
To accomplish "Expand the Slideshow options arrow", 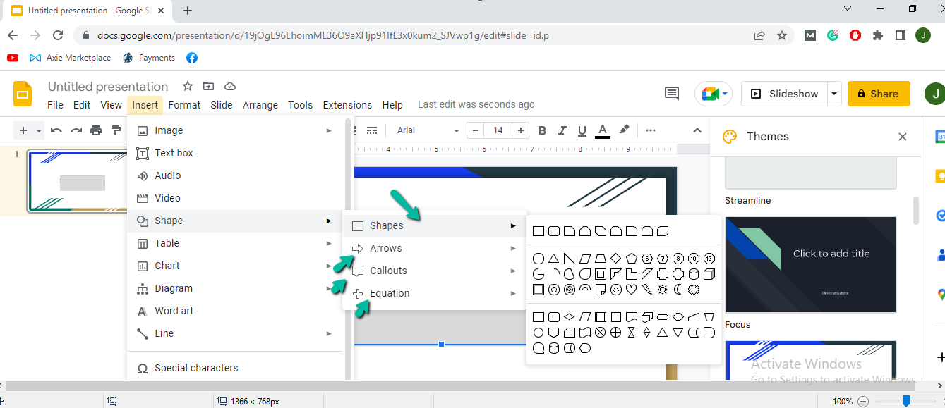I will (833, 93).
